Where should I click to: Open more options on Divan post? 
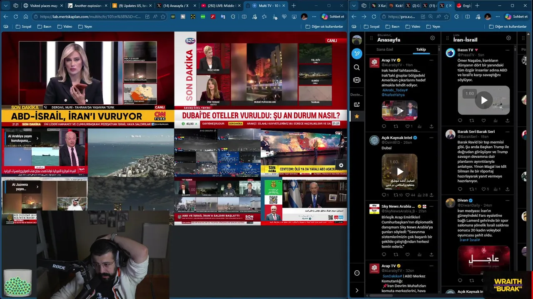tap(507, 201)
